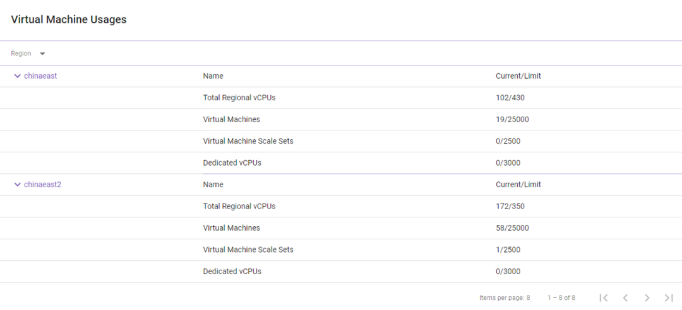Click the chinaeast2 region name
682x310 pixels.
(42, 185)
